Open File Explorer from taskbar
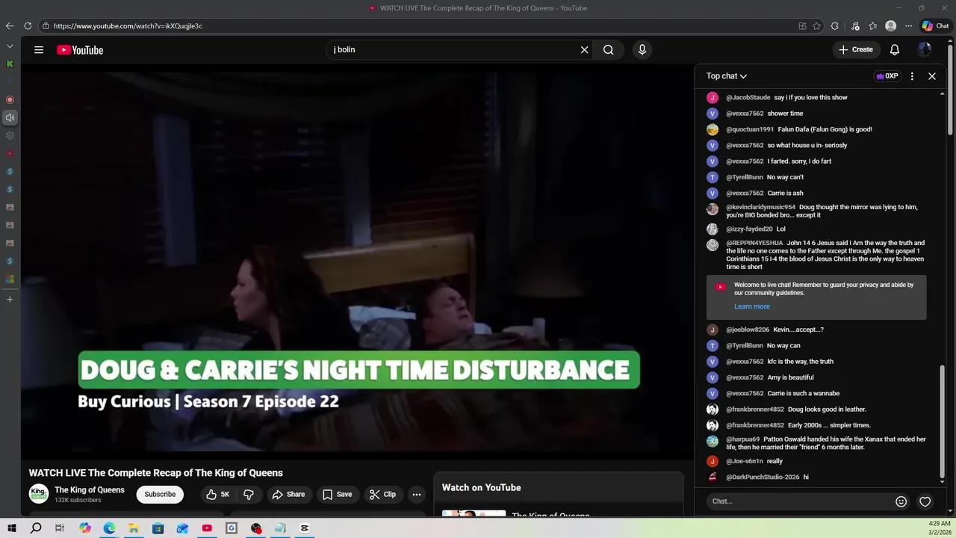 click(x=134, y=528)
